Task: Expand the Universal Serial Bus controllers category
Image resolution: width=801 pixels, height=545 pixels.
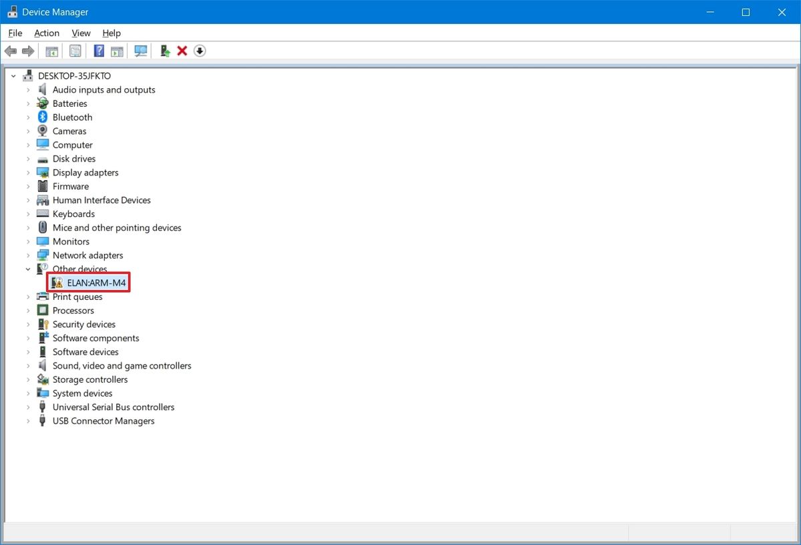Action: pos(27,407)
